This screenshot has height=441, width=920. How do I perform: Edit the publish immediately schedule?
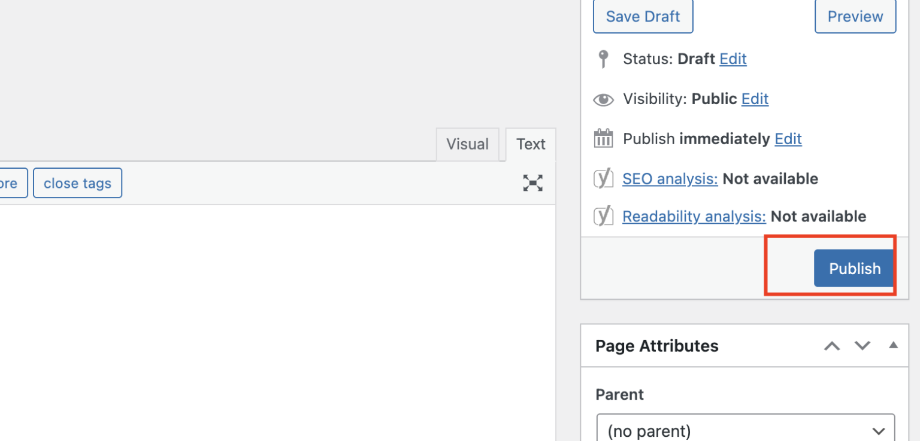click(788, 139)
